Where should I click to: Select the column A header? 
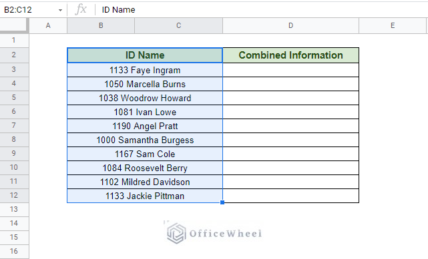pos(48,25)
